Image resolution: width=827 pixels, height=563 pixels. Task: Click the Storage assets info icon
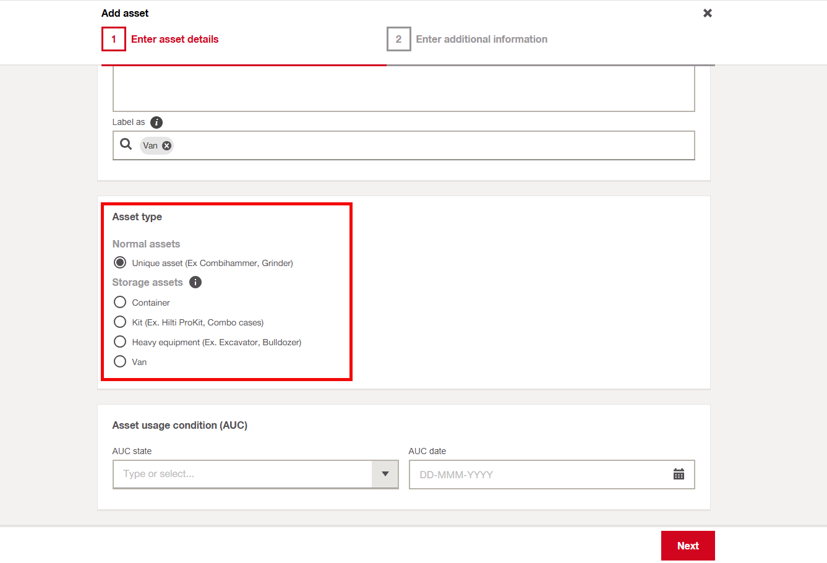pos(195,283)
